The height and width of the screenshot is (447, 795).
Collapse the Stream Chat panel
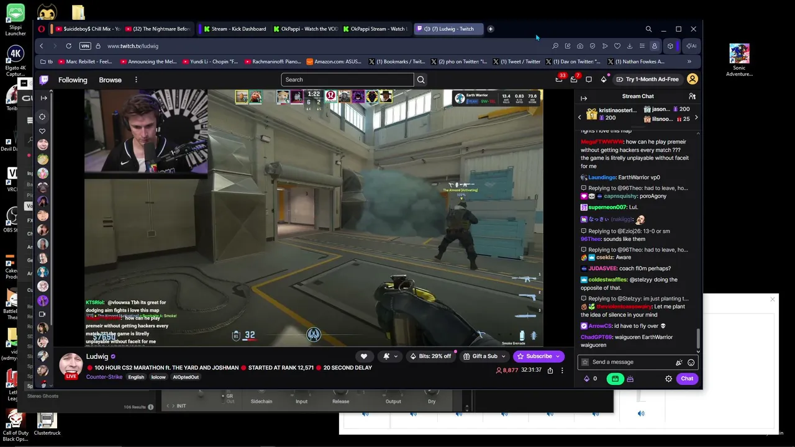tap(584, 98)
